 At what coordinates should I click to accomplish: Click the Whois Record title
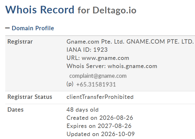point(40,10)
